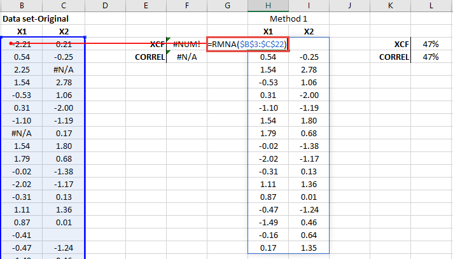This screenshot has height=259, width=453.
Task: Select column J header
Action: click(x=350, y=6)
